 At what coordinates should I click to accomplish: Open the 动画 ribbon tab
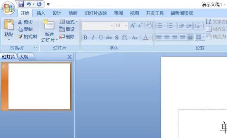[x=73, y=13]
